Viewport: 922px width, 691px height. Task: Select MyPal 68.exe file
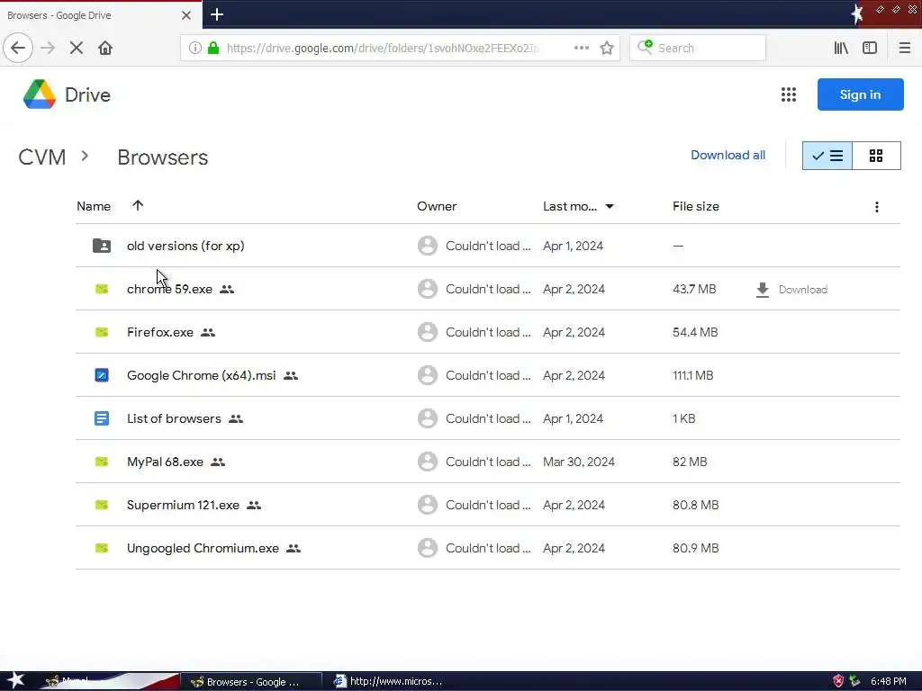tap(166, 462)
